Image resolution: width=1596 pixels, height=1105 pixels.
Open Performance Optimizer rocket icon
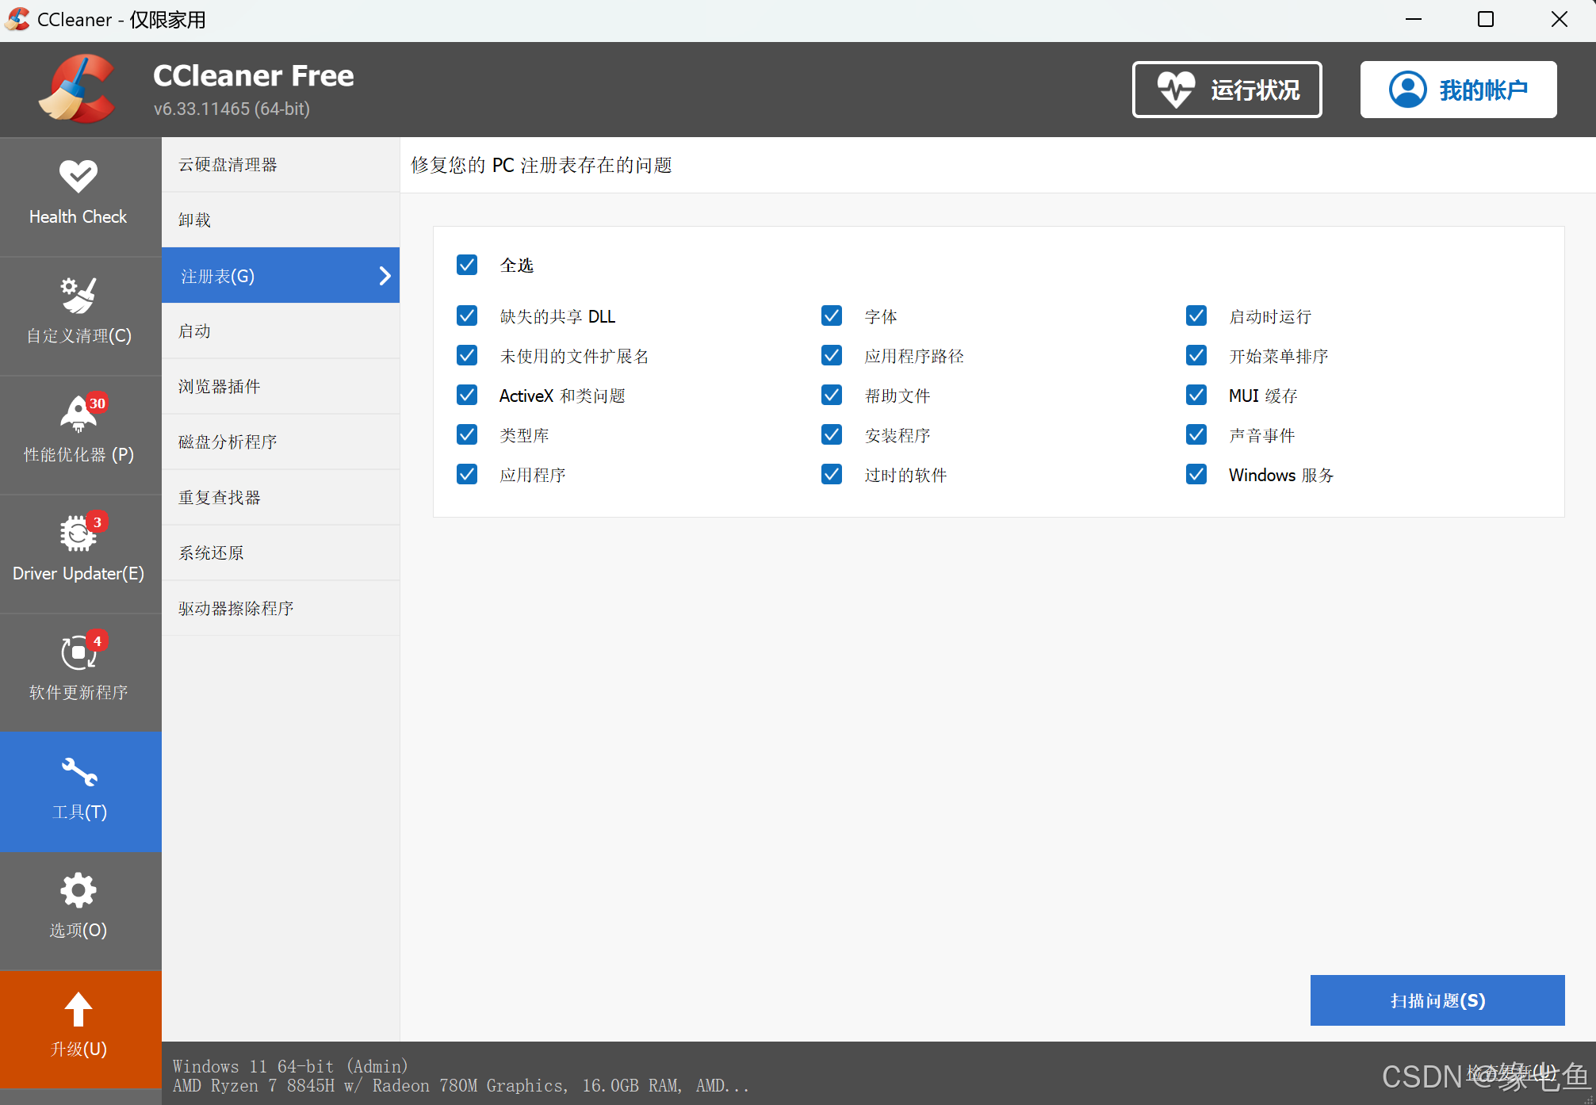click(x=78, y=414)
